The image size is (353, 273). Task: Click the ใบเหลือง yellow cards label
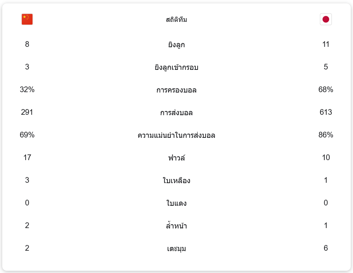click(176, 180)
